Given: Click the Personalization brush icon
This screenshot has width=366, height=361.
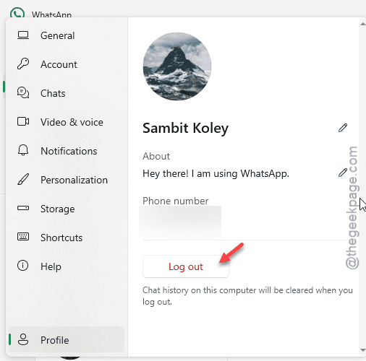Looking at the screenshot, I should (23, 179).
